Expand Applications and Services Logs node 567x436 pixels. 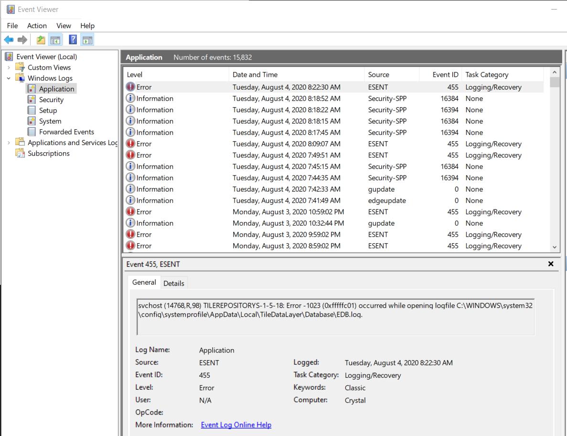9,143
